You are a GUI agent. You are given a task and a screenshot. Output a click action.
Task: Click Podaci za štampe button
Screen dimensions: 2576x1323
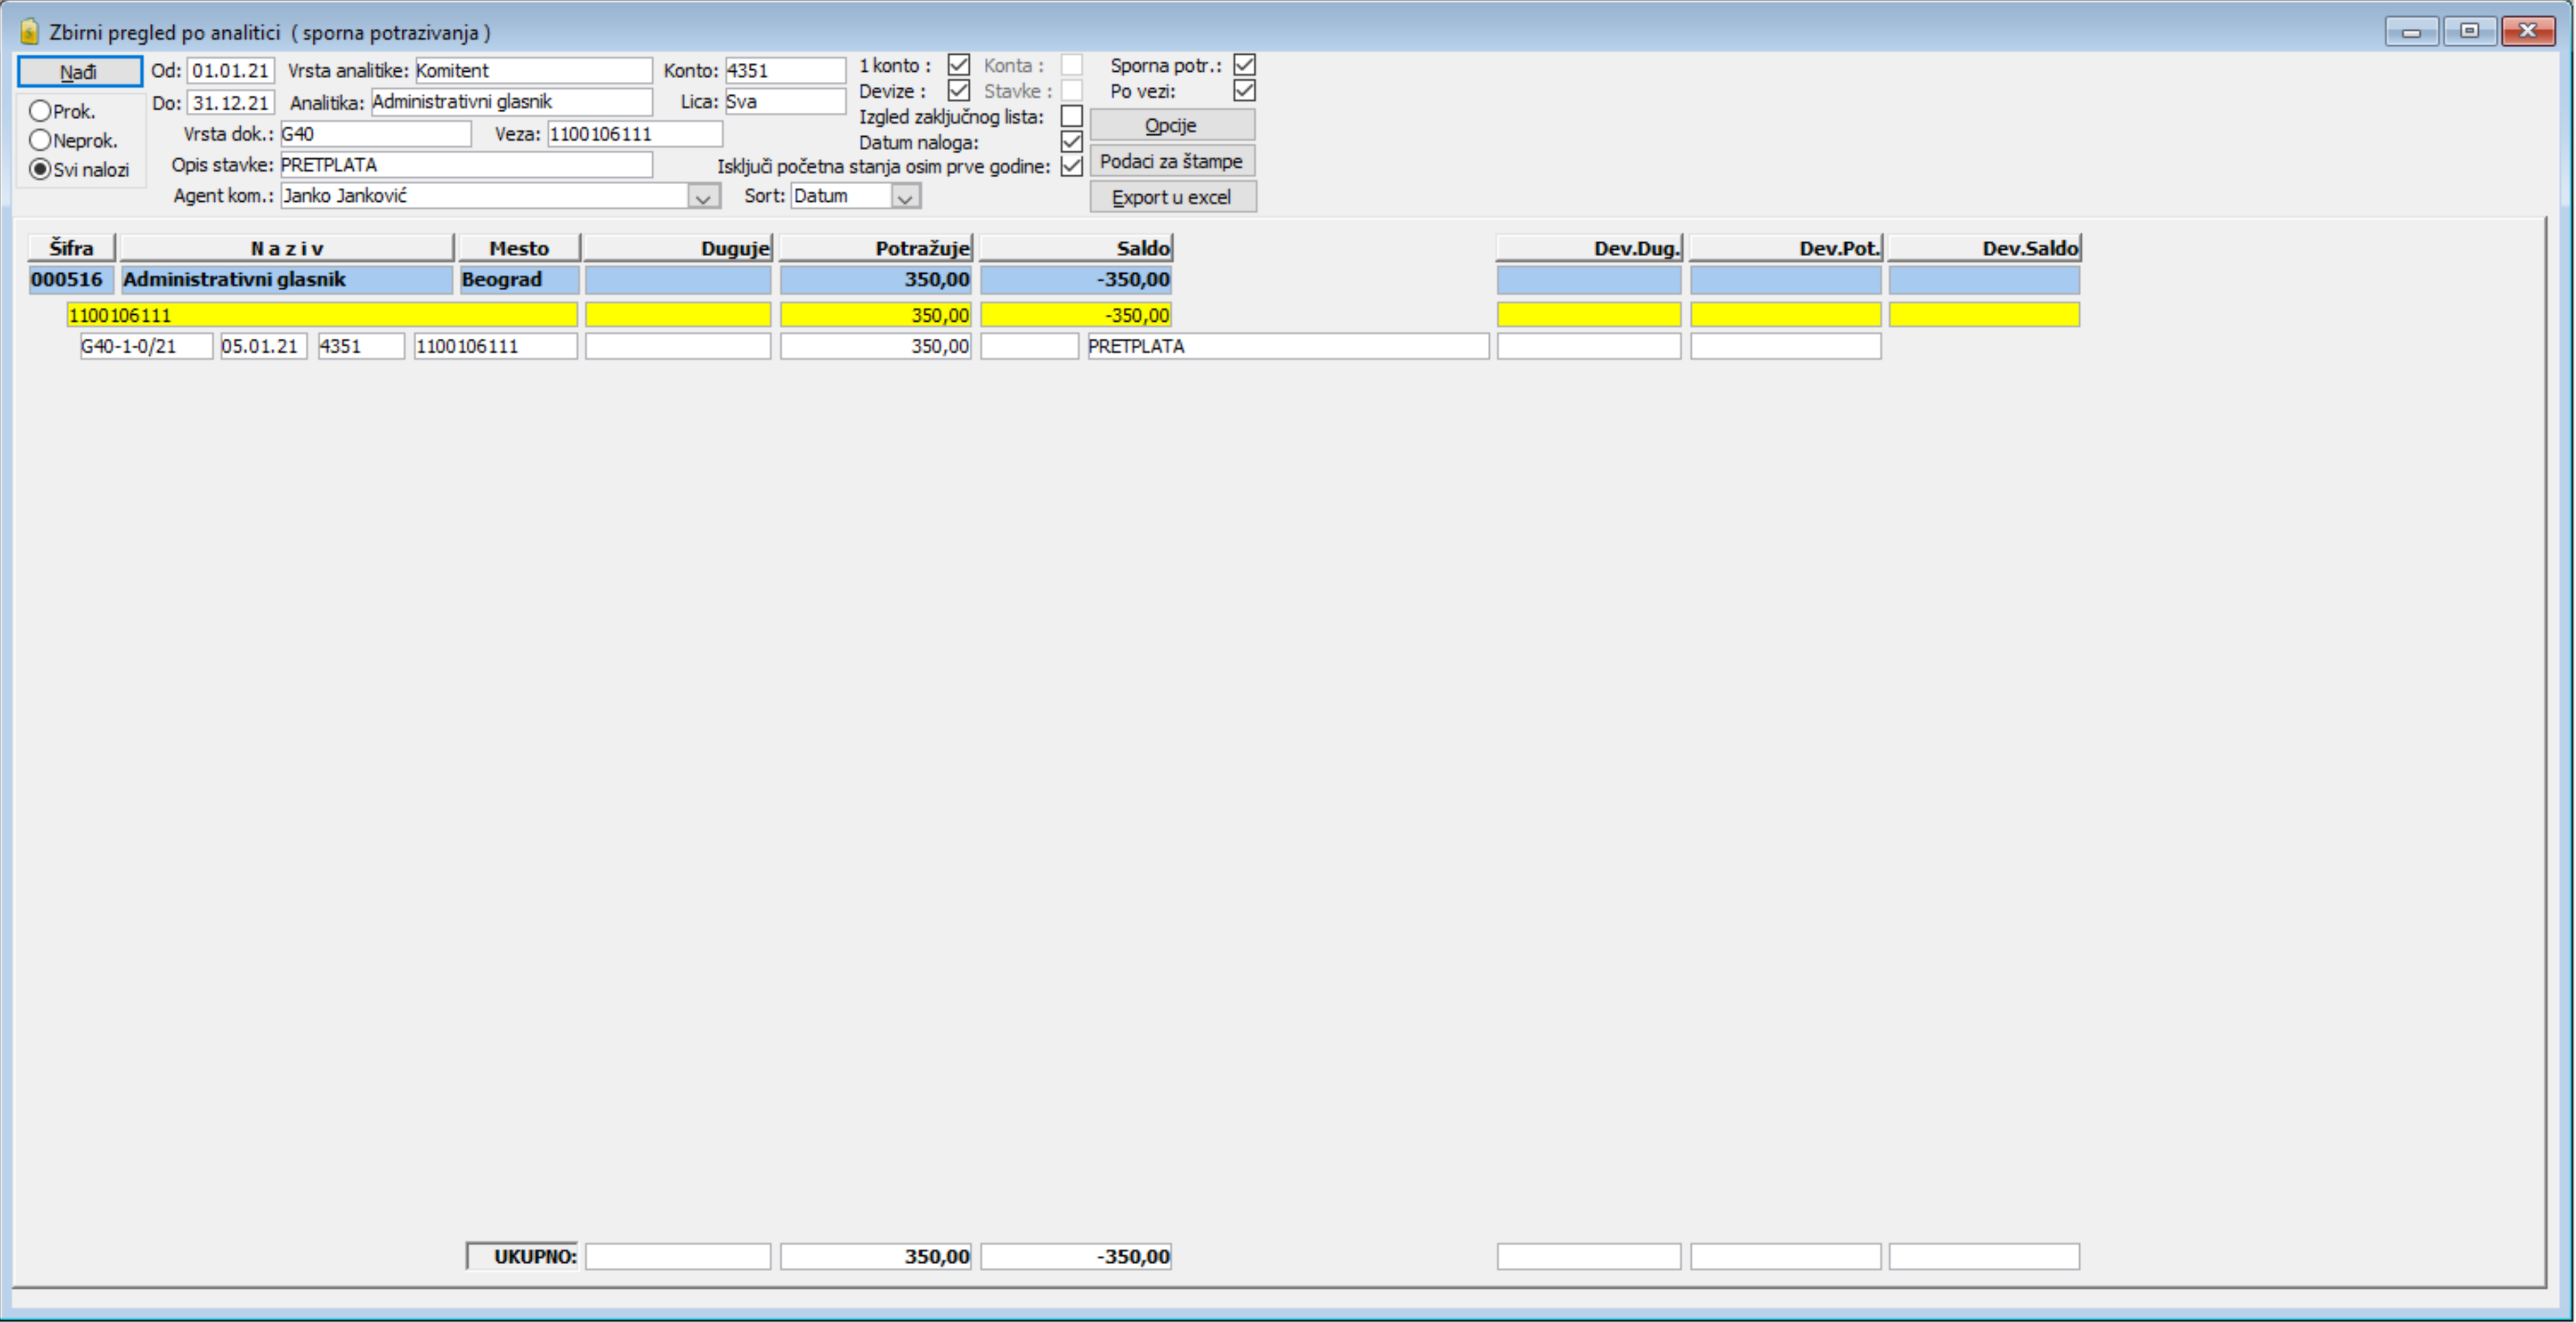1172,161
